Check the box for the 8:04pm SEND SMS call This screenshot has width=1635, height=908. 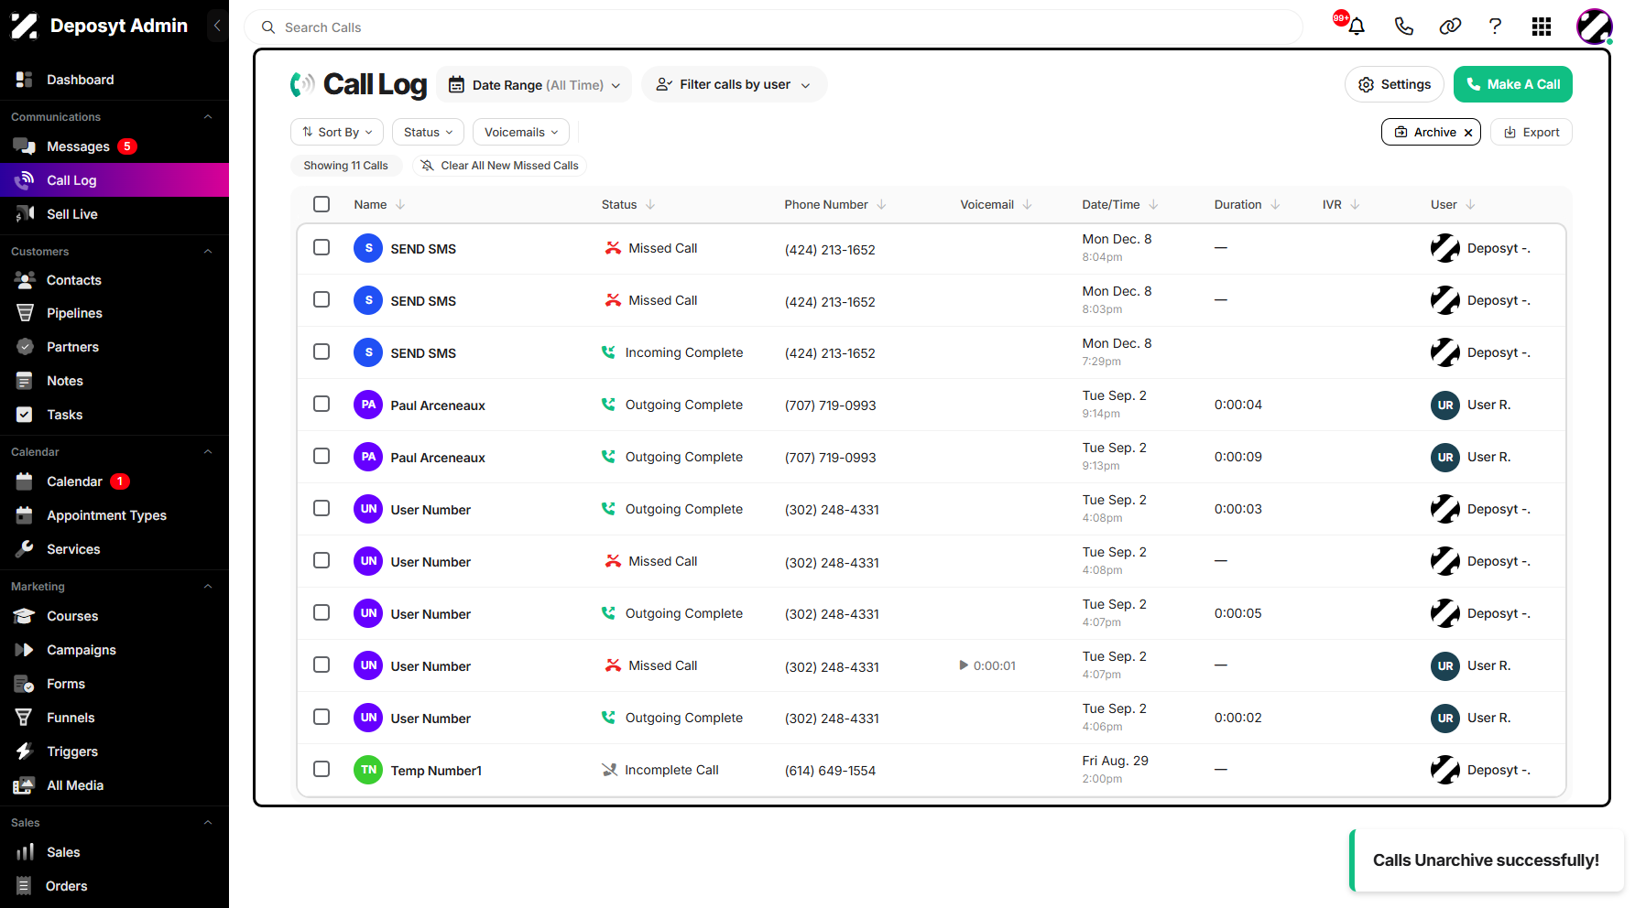322,247
